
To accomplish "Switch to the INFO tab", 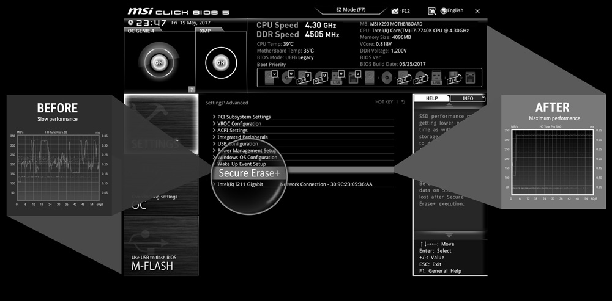I will 468,98.
